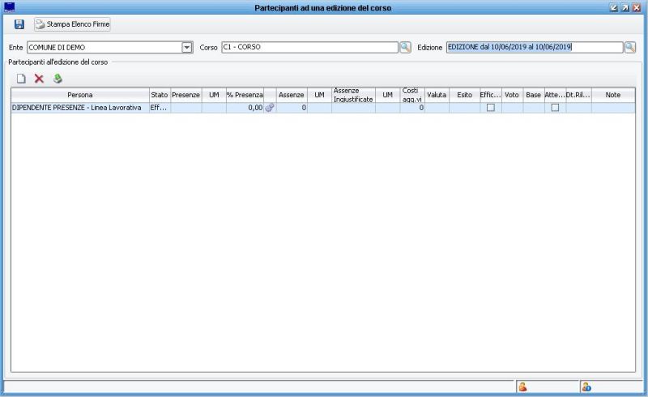Select DIPENDENTE PRESENZE - Linea Lavorativa row
This screenshot has width=648, height=397.
323,108
